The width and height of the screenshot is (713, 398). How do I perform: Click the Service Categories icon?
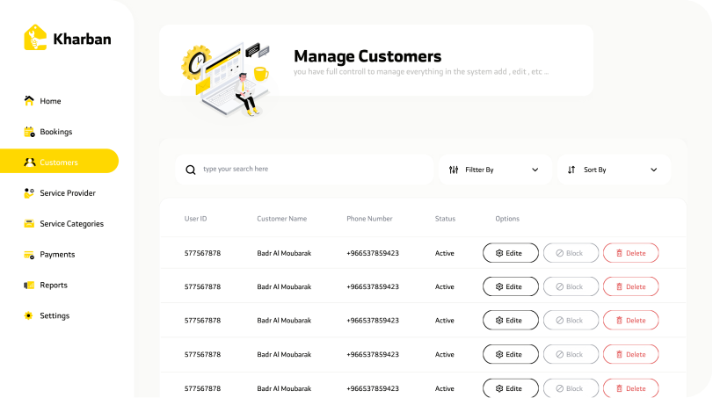pyautogui.click(x=29, y=224)
